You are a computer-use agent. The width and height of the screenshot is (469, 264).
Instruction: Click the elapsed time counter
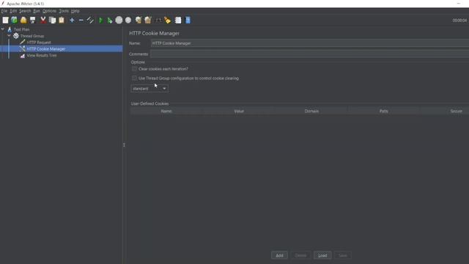tap(459, 21)
